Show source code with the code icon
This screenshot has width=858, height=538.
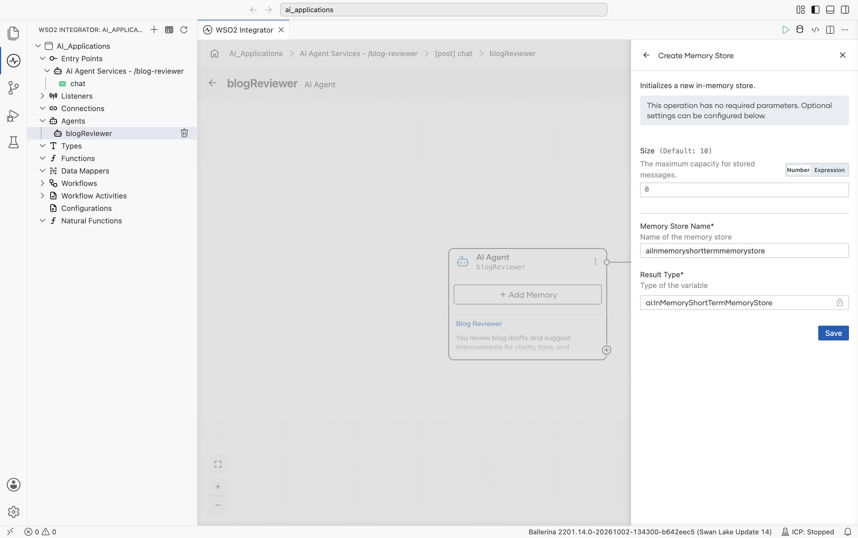(x=815, y=29)
